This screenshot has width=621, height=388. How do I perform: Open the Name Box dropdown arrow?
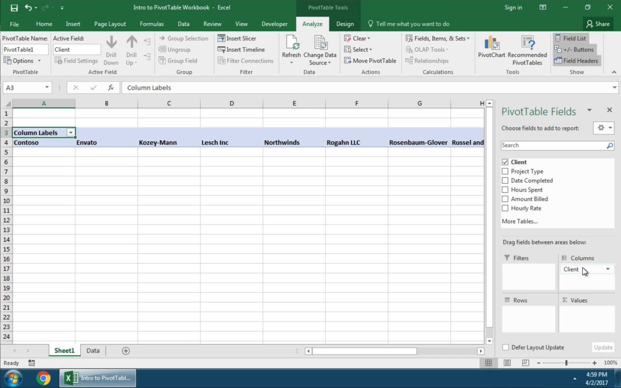tap(47, 88)
